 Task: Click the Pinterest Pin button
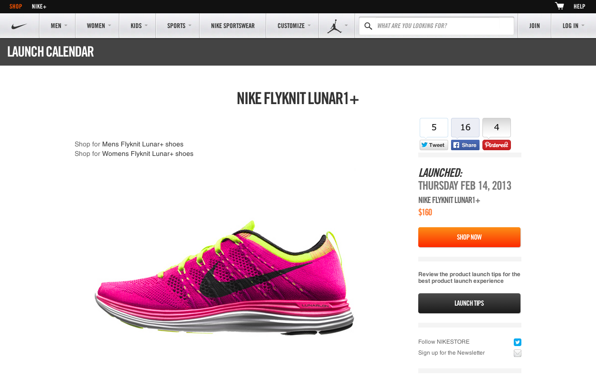point(497,145)
